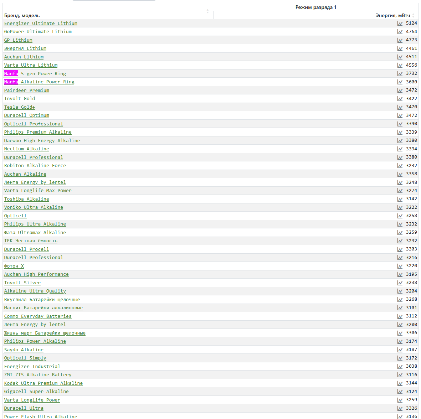The height and width of the screenshot is (419, 421).
Task: Open Varta Longlife Power link
Action: (x=32, y=400)
